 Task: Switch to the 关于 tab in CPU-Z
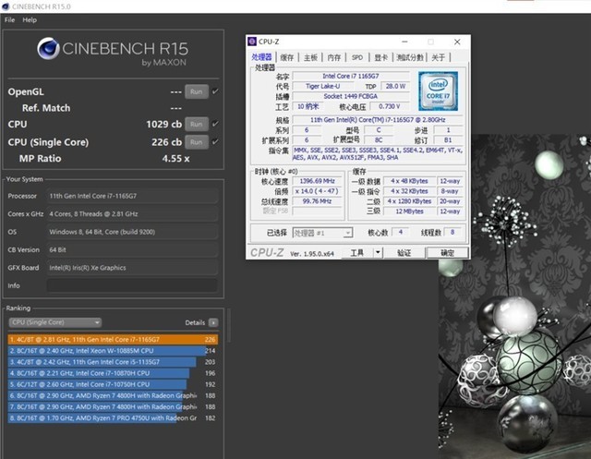[x=439, y=57]
